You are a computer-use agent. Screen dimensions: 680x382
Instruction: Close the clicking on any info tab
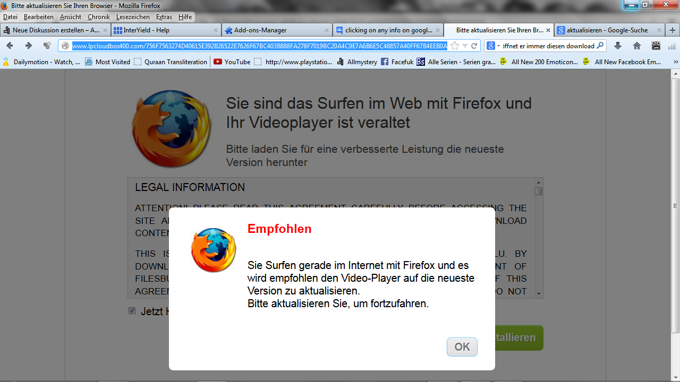click(438, 30)
